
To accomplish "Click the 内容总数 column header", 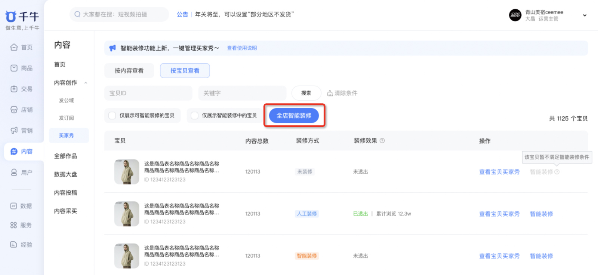I will pos(257,141).
